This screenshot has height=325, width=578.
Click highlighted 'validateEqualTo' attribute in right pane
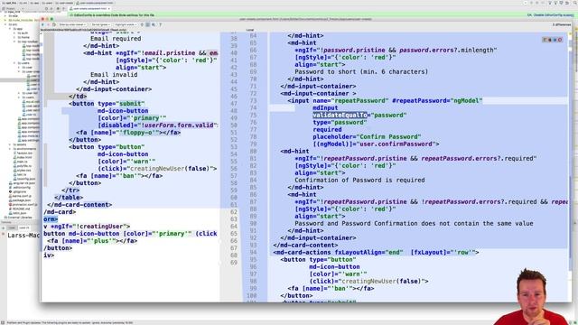click(340, 115)
